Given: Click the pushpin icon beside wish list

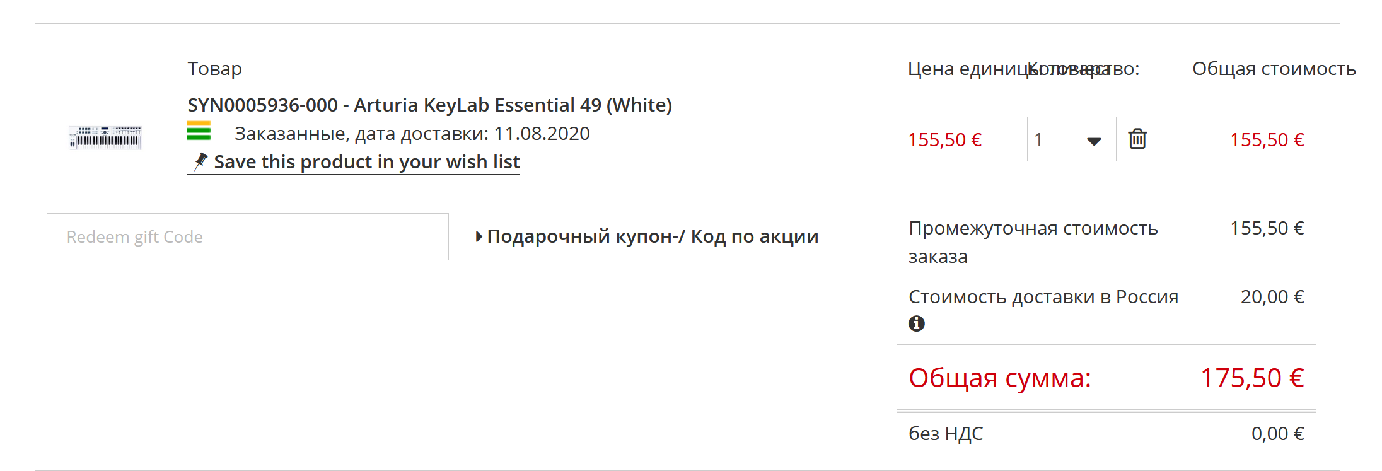Looking at the screenshot, I should click(200, 161).
